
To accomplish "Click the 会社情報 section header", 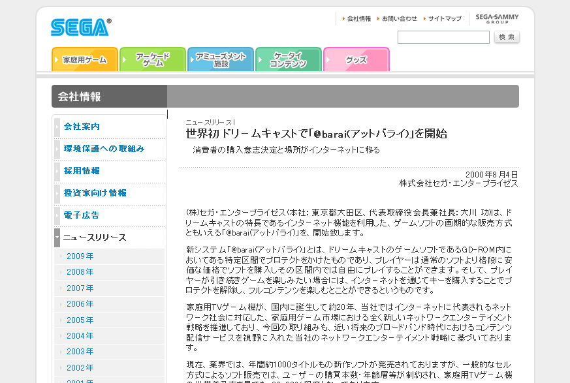I will coord(79,97).
